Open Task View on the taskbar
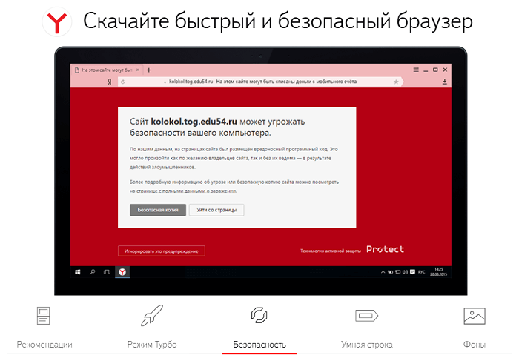The height and width of the screenshot is (361, 519). click(x=107, y=272)
